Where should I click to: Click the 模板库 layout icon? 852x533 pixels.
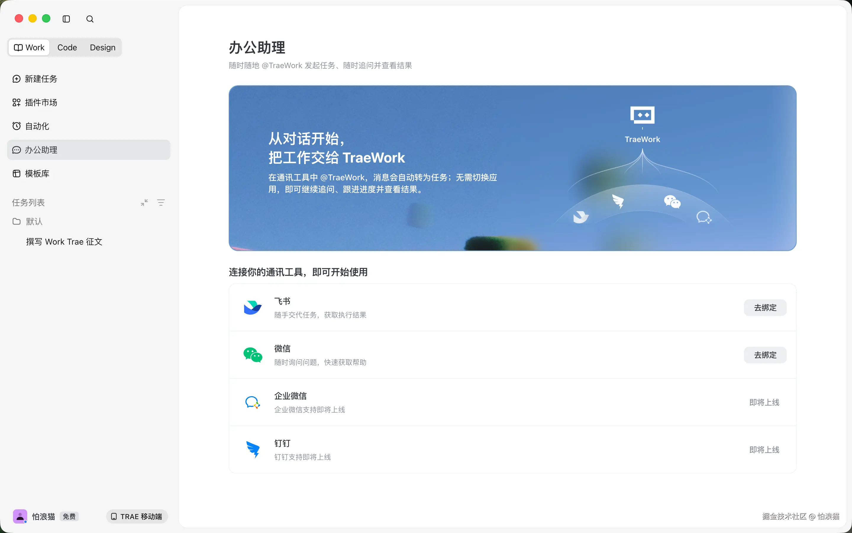(x=17, y=174)
